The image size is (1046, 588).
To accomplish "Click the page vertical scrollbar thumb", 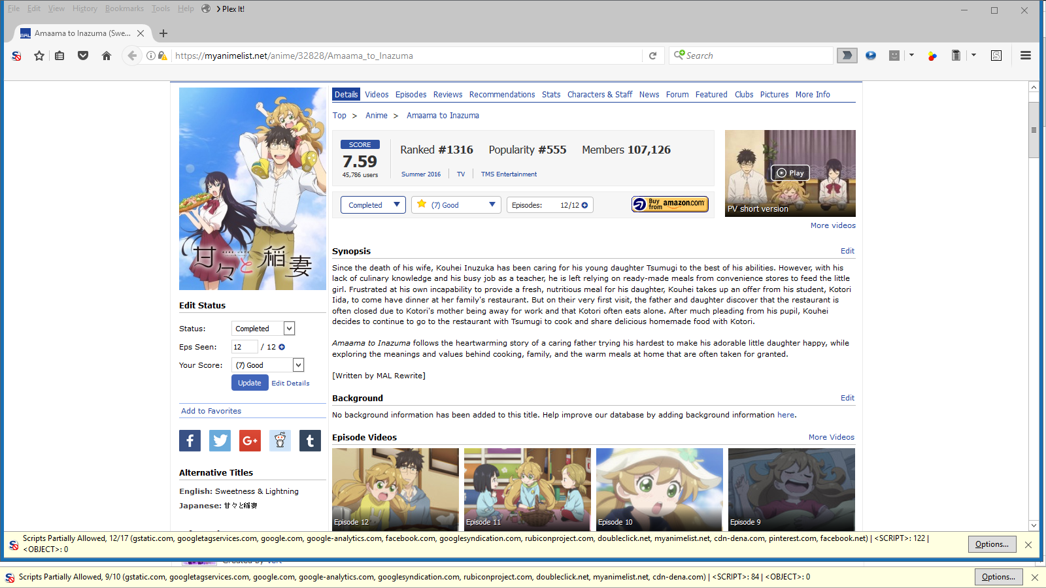I will coord(1034,130).
